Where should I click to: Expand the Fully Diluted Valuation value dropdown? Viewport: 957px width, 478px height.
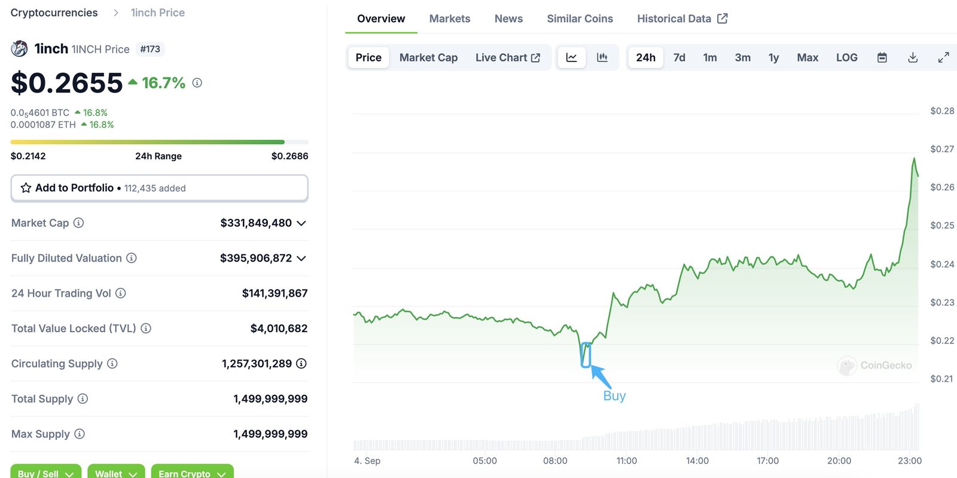301,258
